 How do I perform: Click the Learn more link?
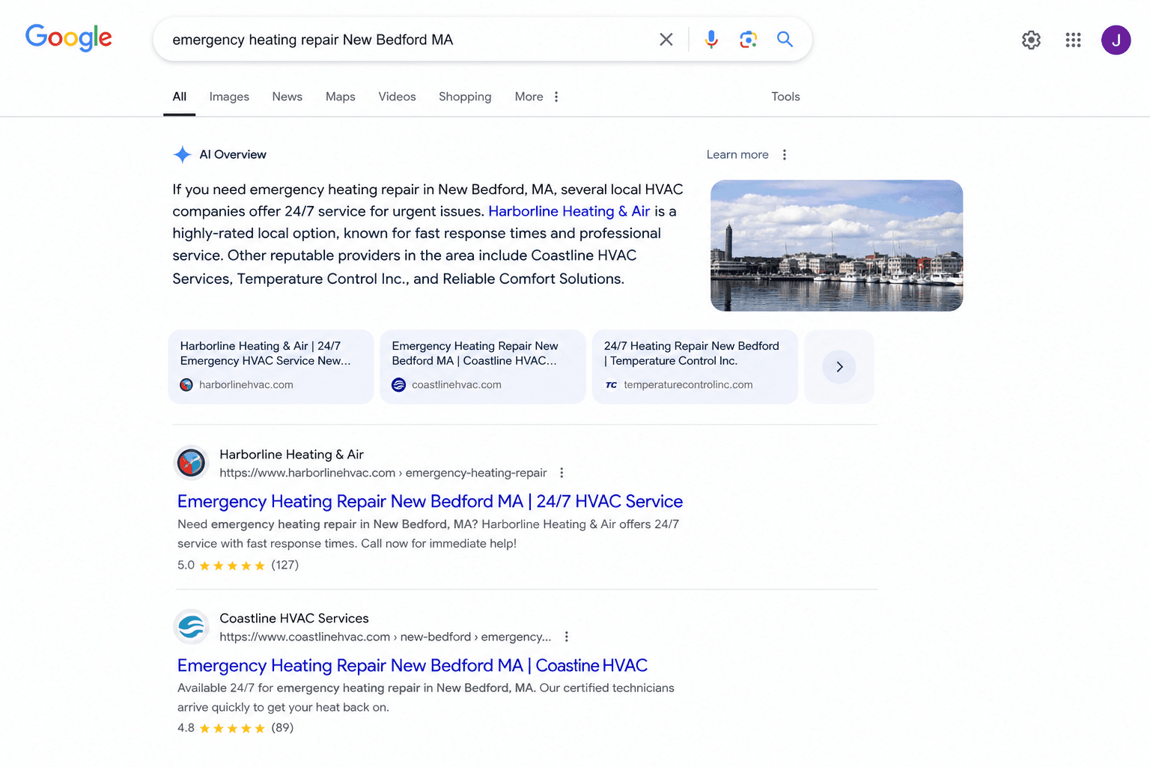coord(737,154)
